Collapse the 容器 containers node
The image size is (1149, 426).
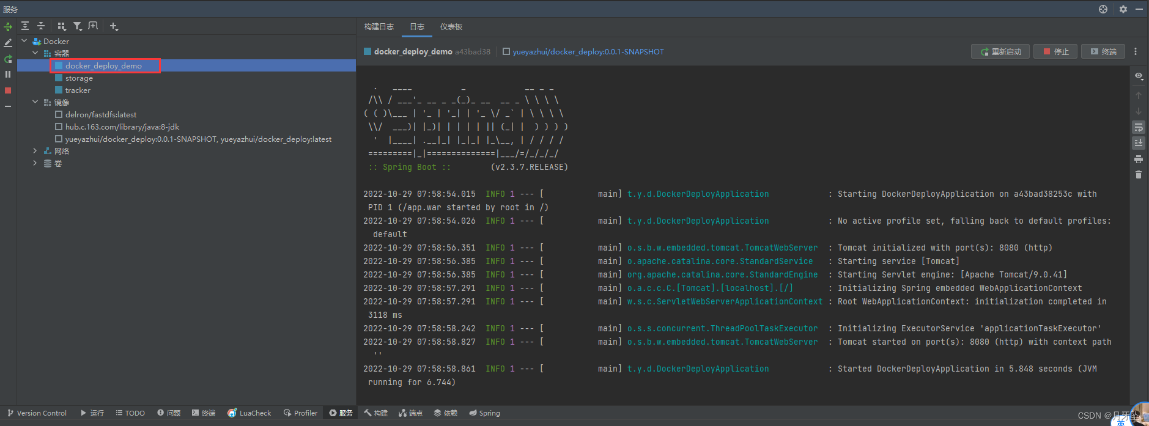pyautogui.click(x=35, y=53)
